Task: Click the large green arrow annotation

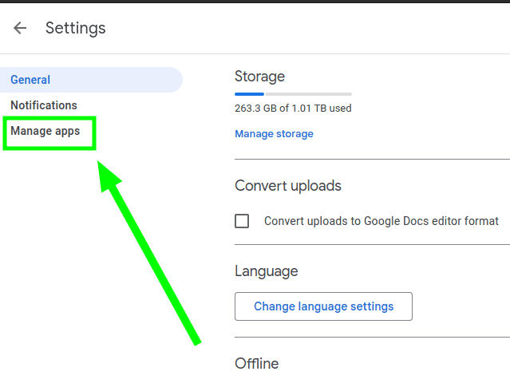Action: (x=149, y=254)
